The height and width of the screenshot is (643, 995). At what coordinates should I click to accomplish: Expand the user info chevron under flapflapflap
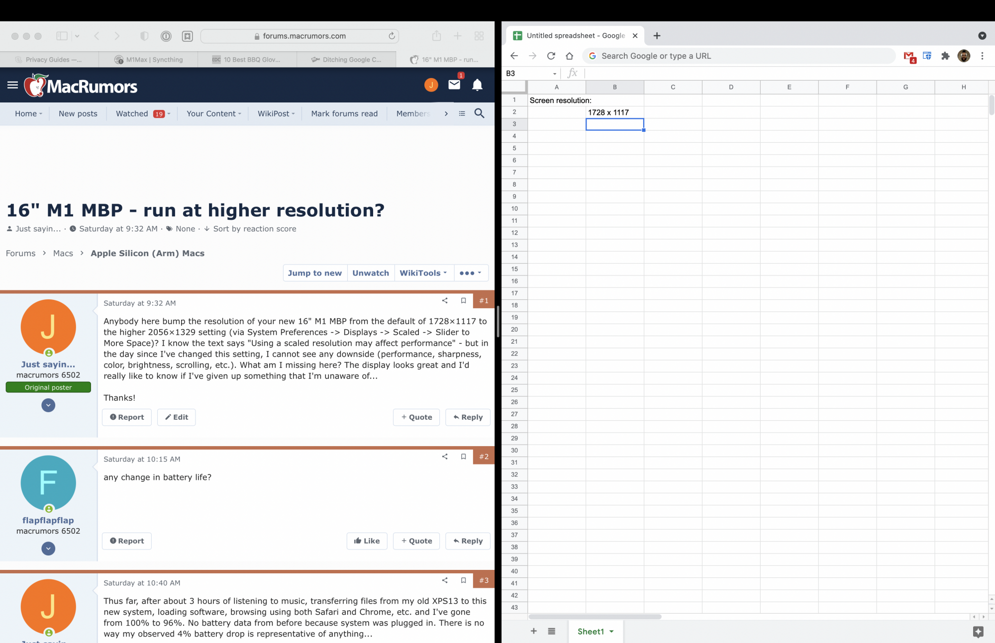[x=48, y=549]
